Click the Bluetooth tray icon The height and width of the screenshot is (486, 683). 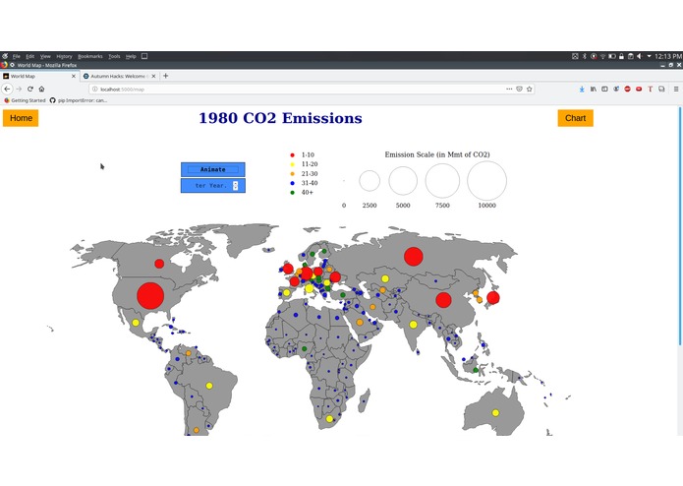585,56
